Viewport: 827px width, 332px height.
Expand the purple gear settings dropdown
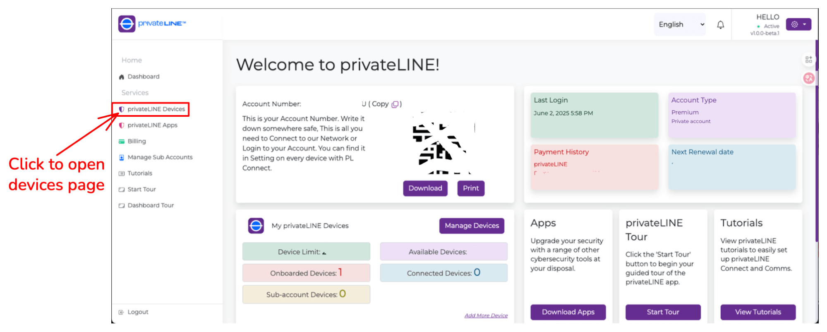click(x=798, y=24)
